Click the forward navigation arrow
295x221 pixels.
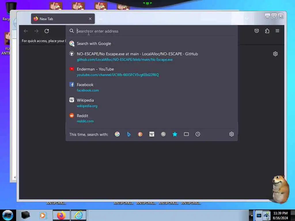pyautogui.click(x=36, y=31)
